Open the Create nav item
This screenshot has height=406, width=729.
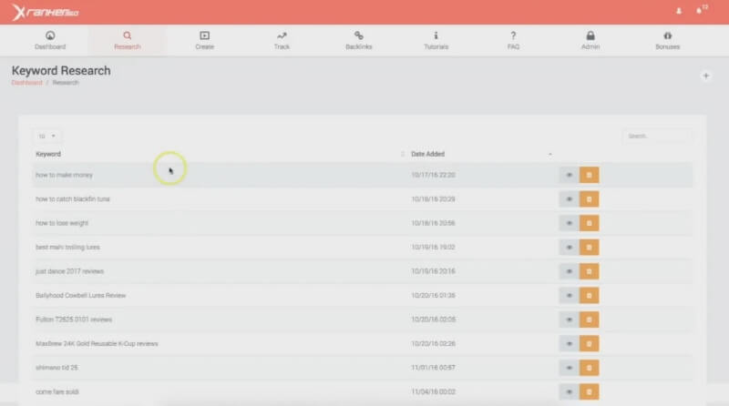204,40
